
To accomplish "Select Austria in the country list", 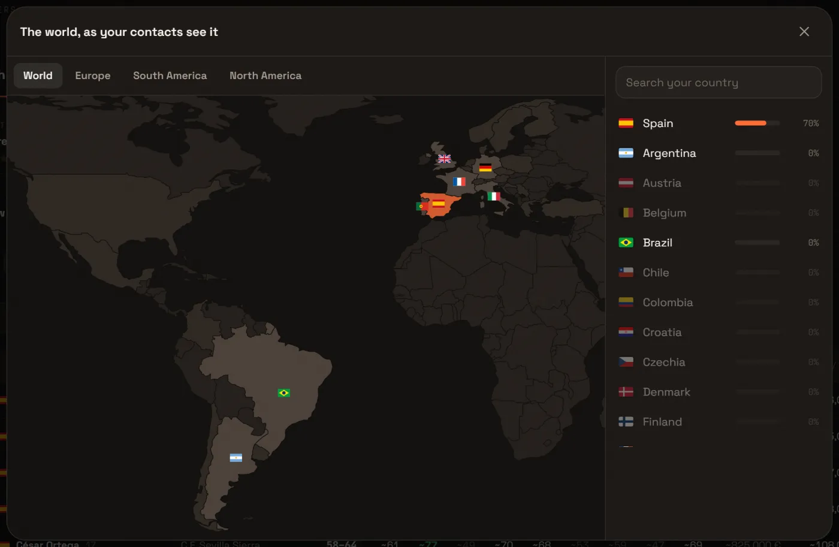I will point(719,183).
